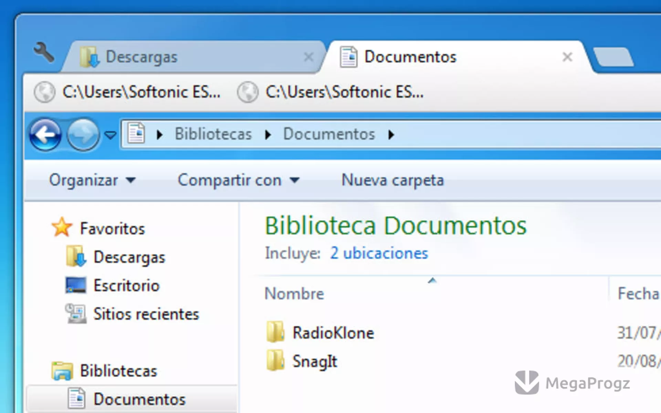Select the RadioKlone folder name
Image resolution: width=661 pixels, height=413 pixels.
click(333, 333)
